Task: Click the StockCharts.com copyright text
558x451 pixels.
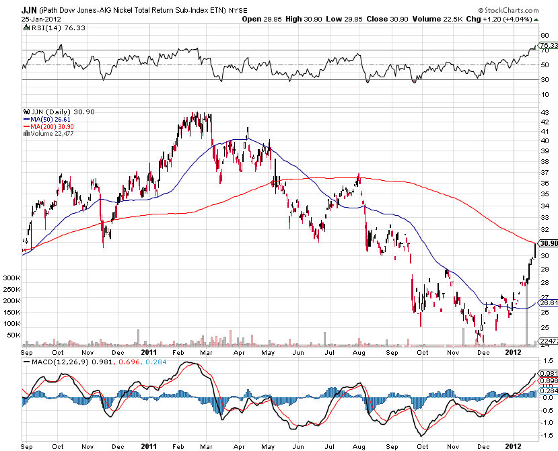Action: point(509,10)
